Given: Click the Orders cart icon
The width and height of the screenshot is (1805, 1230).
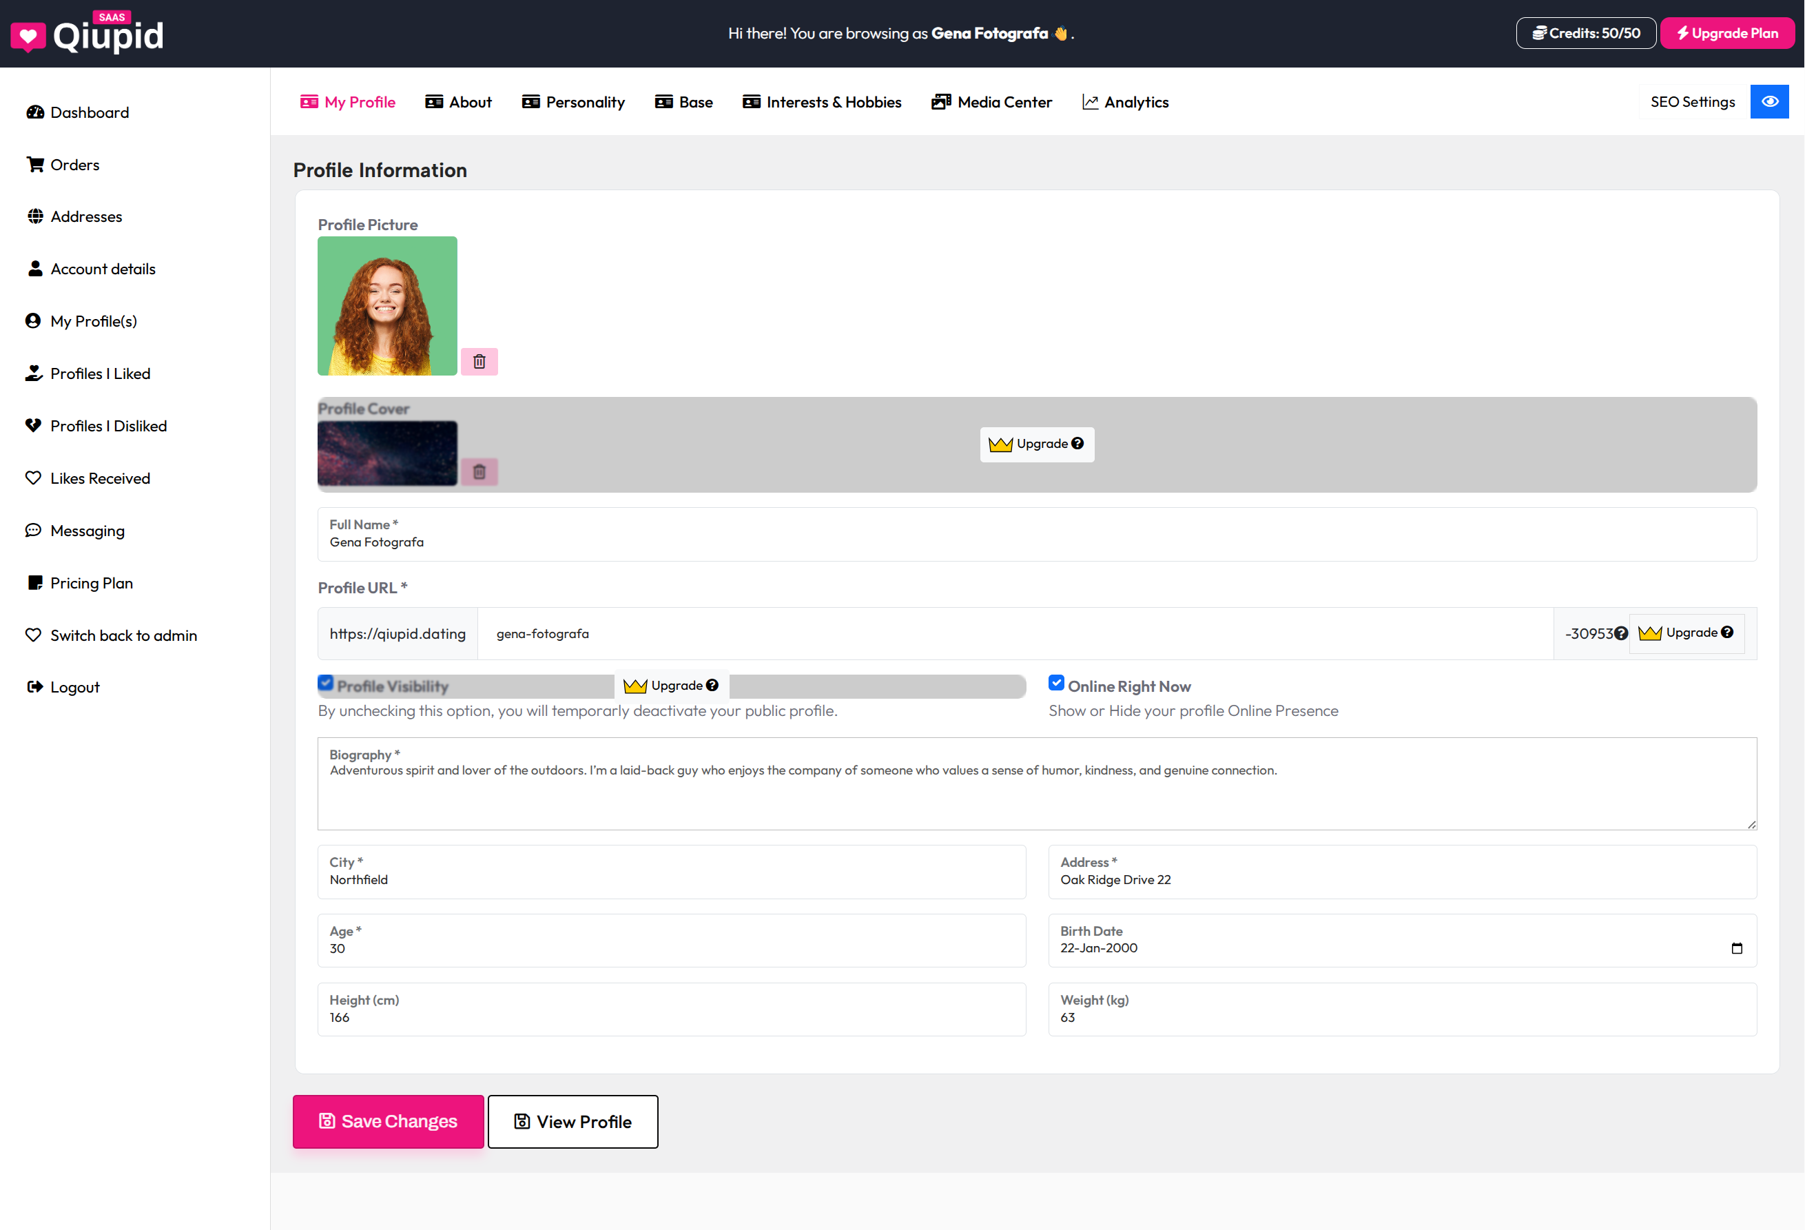Looking at the screenshot, I should [35, 165].
